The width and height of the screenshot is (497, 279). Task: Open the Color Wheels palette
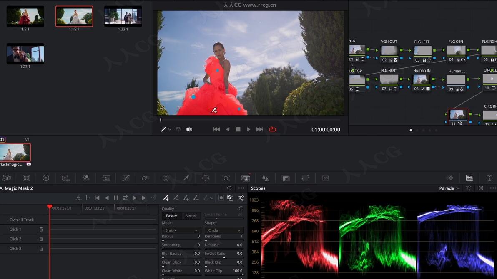coord(46,178)
